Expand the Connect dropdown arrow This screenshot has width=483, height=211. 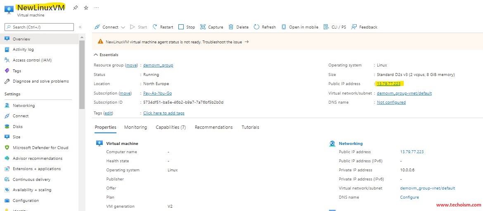[123, 27]
